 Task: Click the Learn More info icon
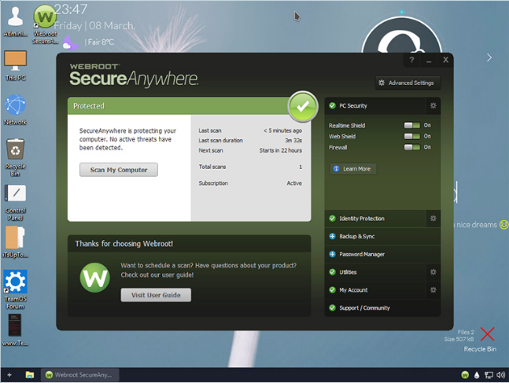coord(336,169)
